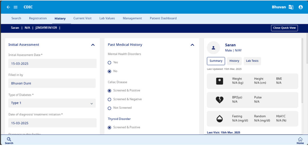Select Yes for Mental Health Disorders
The height and width of the screenshot is (146, 308).
(x=110, y=62)
